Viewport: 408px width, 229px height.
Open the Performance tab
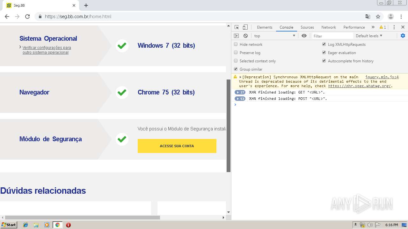coord(354,27)
